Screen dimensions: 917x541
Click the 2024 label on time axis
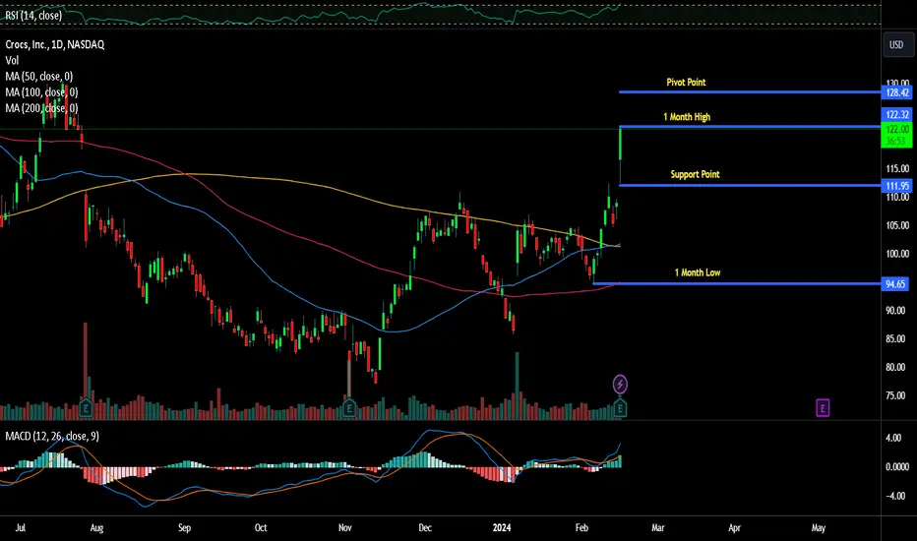pos(501,527)
